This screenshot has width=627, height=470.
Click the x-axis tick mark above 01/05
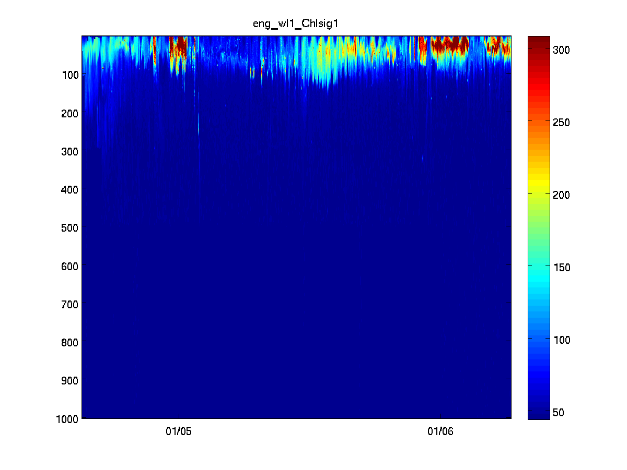pos(179,416)
